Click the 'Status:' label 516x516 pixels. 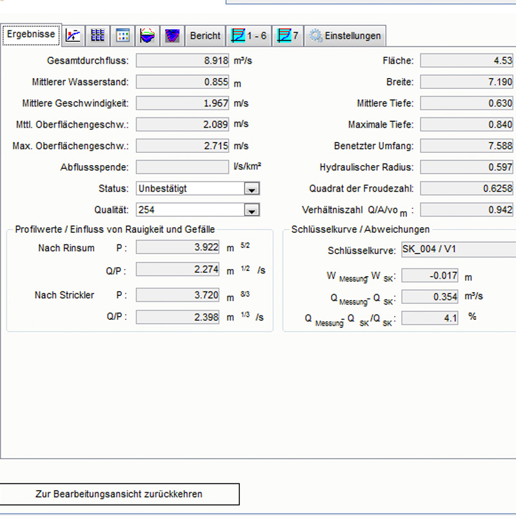click(114, 188)
